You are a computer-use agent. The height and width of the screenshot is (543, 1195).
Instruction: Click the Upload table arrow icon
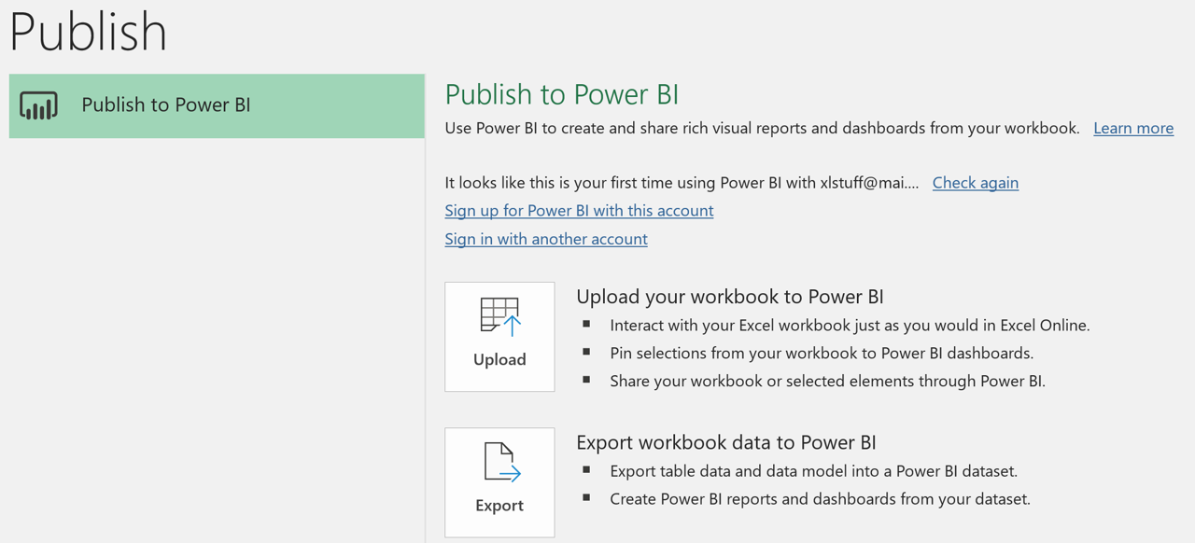(x=499, y=317)
